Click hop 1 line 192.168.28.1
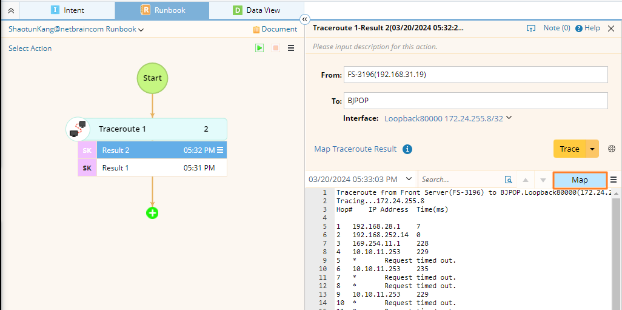Image resolution: width=622 pixels, height=310 pixels. (378, 226)
